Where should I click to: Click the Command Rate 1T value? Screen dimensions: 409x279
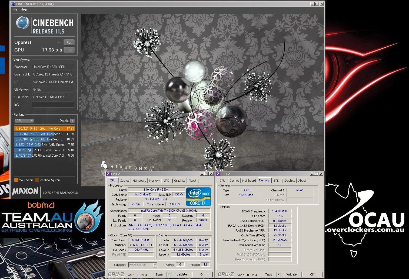[x=280, y=245]
